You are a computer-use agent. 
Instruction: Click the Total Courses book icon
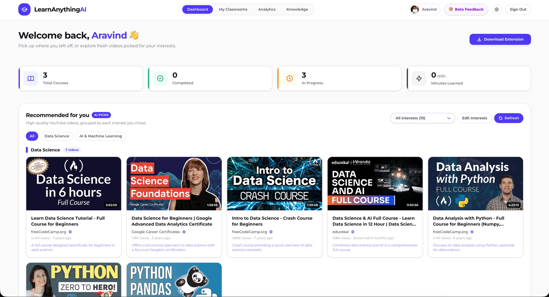pos(31,78)
